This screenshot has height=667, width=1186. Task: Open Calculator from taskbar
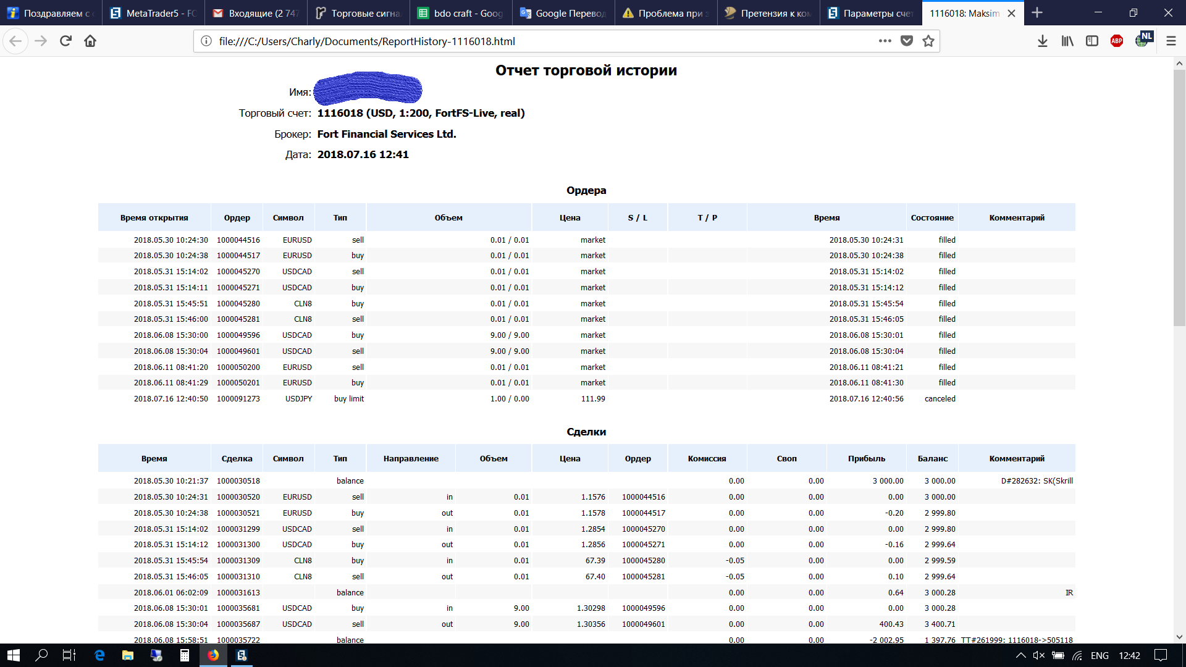(184, 655)
